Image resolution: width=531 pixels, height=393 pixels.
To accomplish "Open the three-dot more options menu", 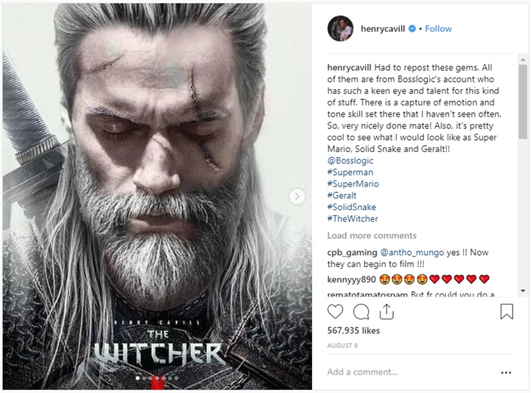I will [506, 372].
